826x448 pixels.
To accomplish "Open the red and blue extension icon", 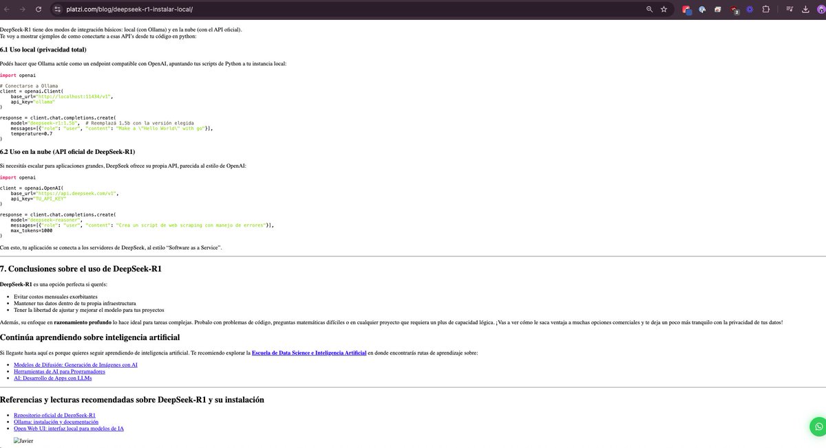I will (686, 10).
